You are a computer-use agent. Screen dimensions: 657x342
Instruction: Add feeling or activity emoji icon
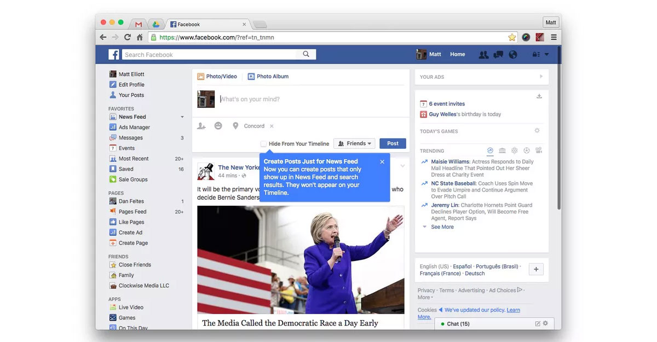point(218,126)
